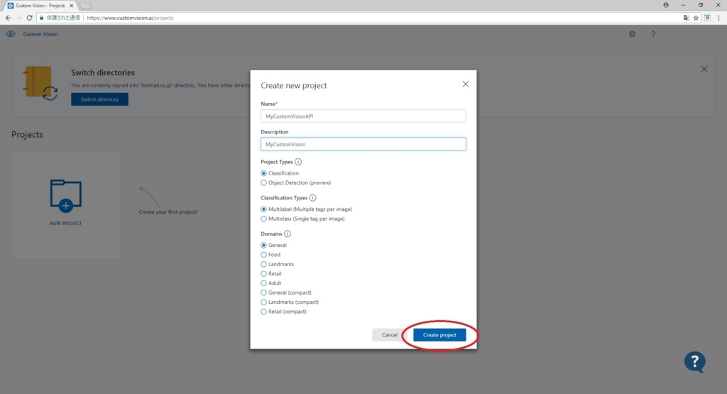
Task: Open a new browser tab
Action: coord(85,6)
